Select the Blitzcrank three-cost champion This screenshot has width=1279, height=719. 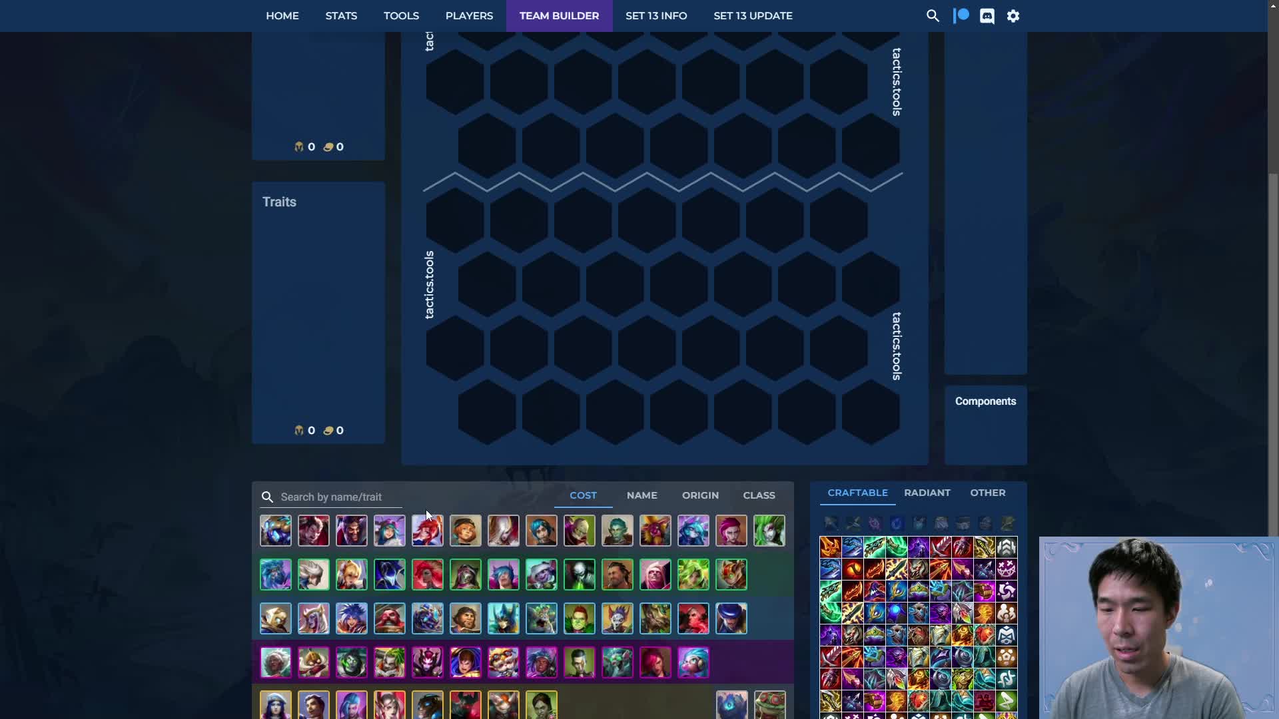(276, 618)
